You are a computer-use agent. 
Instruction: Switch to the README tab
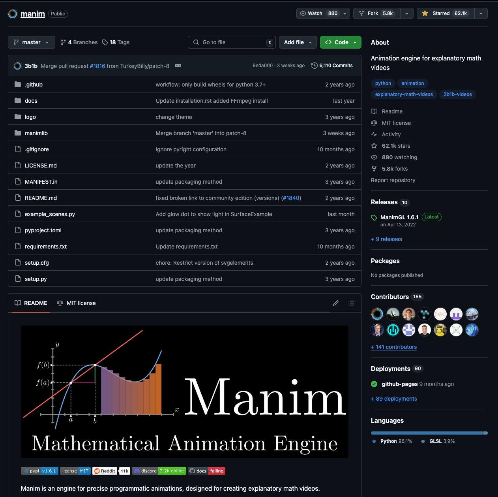[x=31, y=303]
